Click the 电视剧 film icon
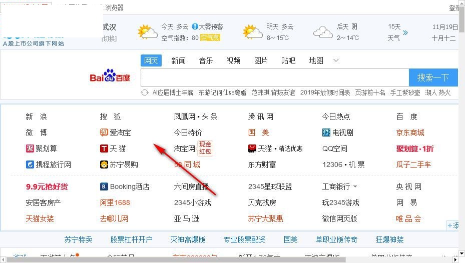Viewport: 465px width, 263px height. pos(326,132)
